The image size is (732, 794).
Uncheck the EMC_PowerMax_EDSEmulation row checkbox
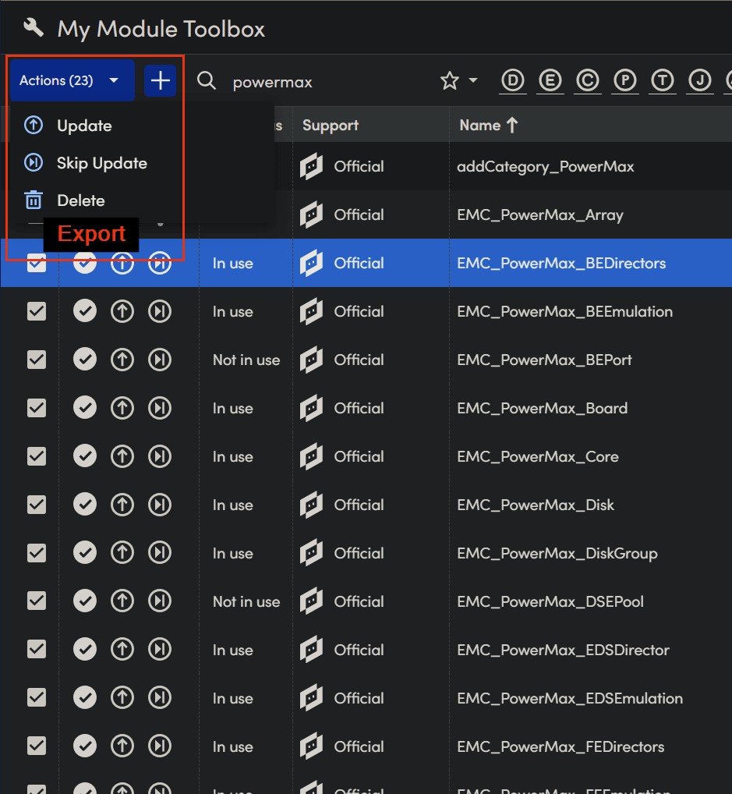pos(37,698)
